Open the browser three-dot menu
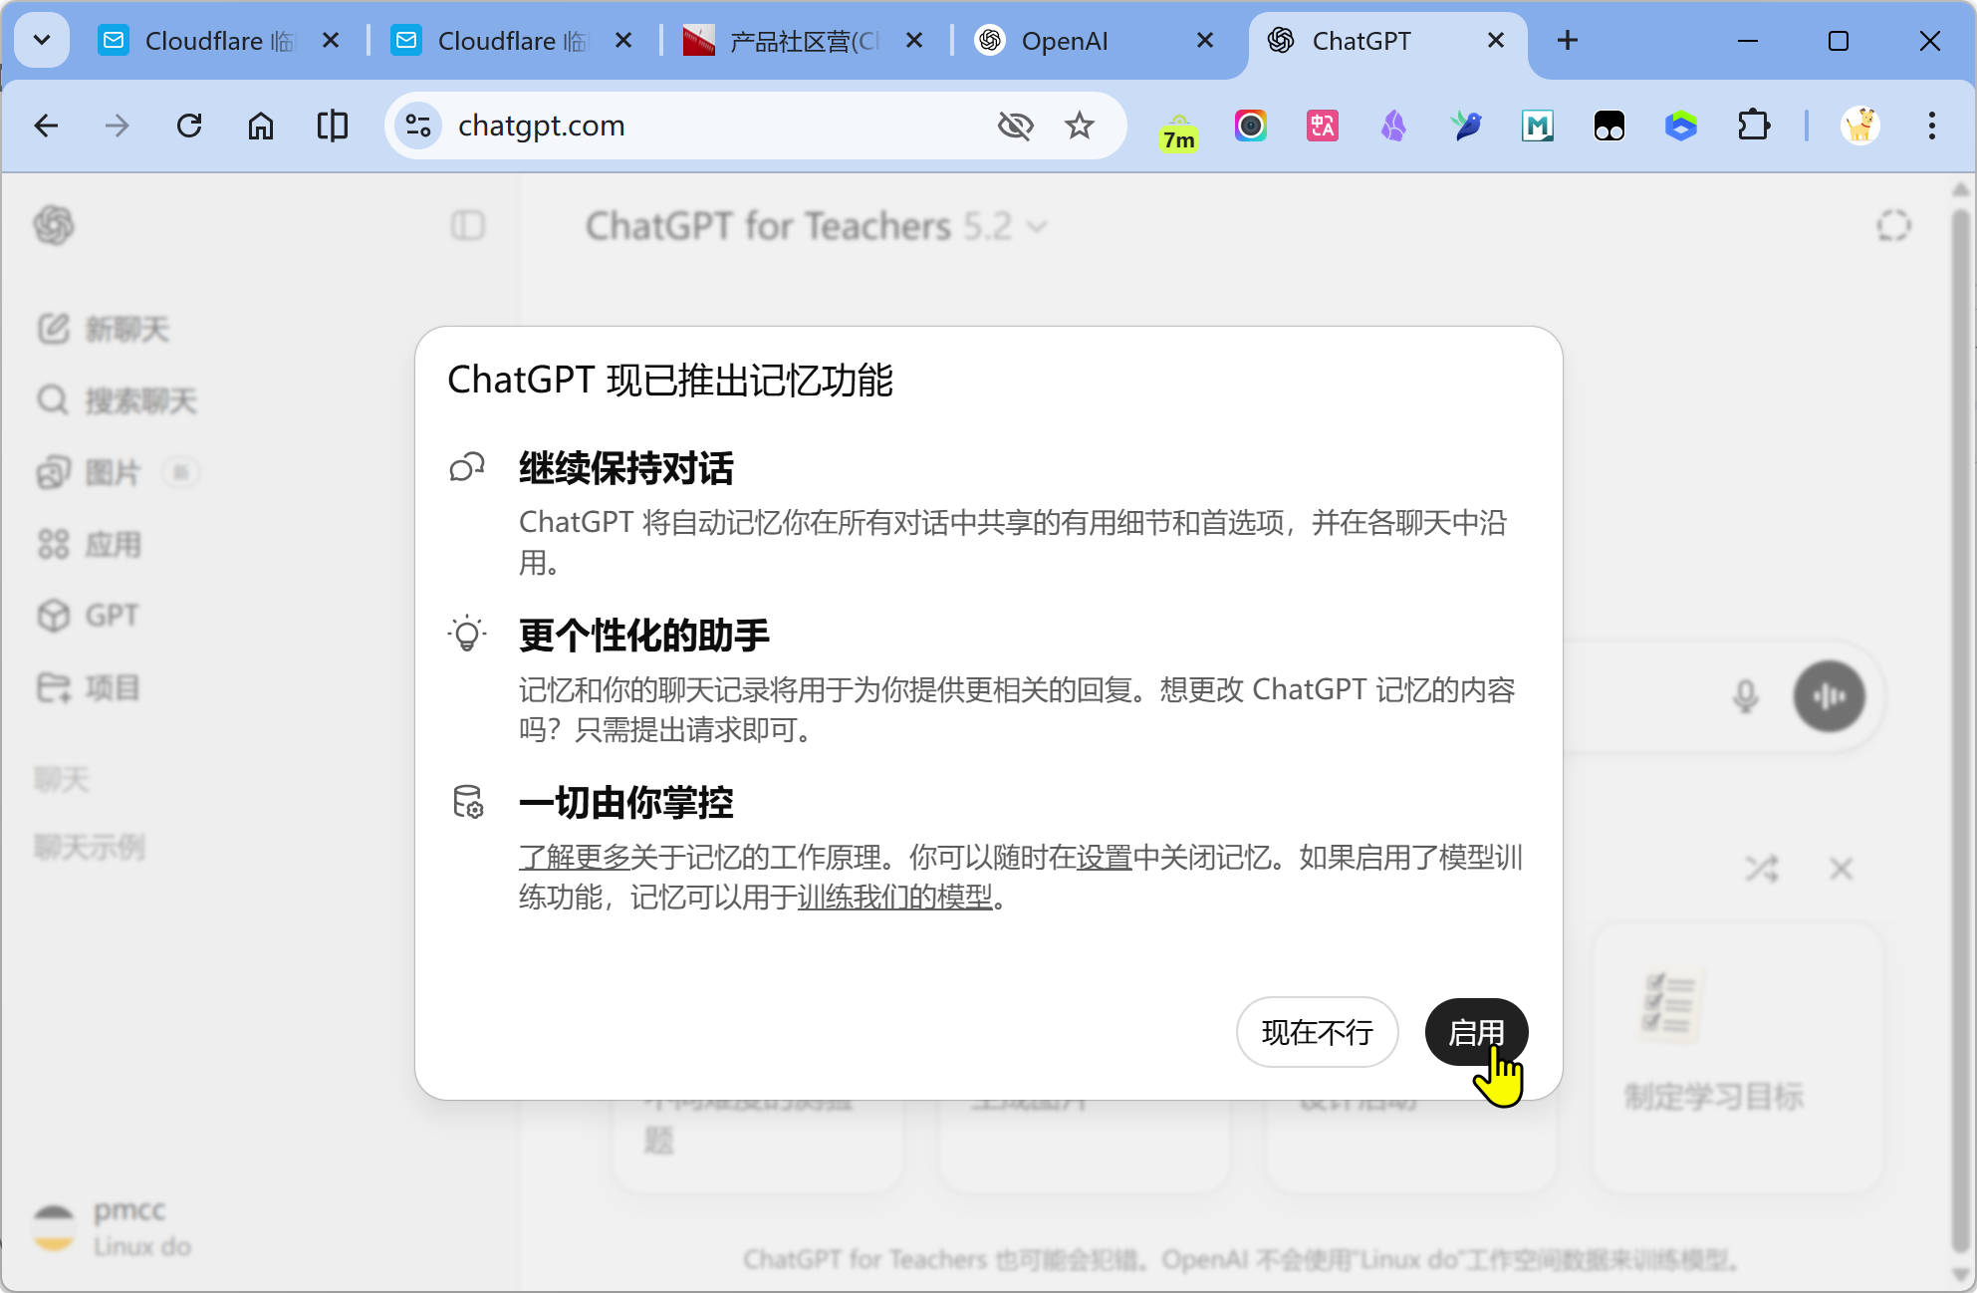1977x1293 pixels. 1931,126
